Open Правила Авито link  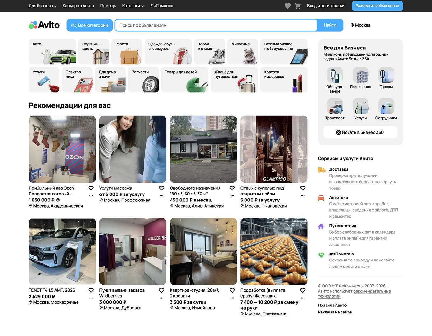coord(332,305)
